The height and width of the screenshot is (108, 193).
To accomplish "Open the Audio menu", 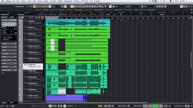I will 29,1.
